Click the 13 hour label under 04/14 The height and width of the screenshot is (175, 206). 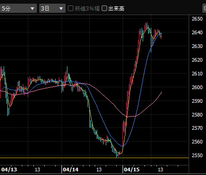click(99, 170)
